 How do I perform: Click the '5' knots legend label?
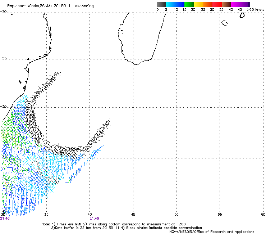pyautogui.click(x=166, y=10)
